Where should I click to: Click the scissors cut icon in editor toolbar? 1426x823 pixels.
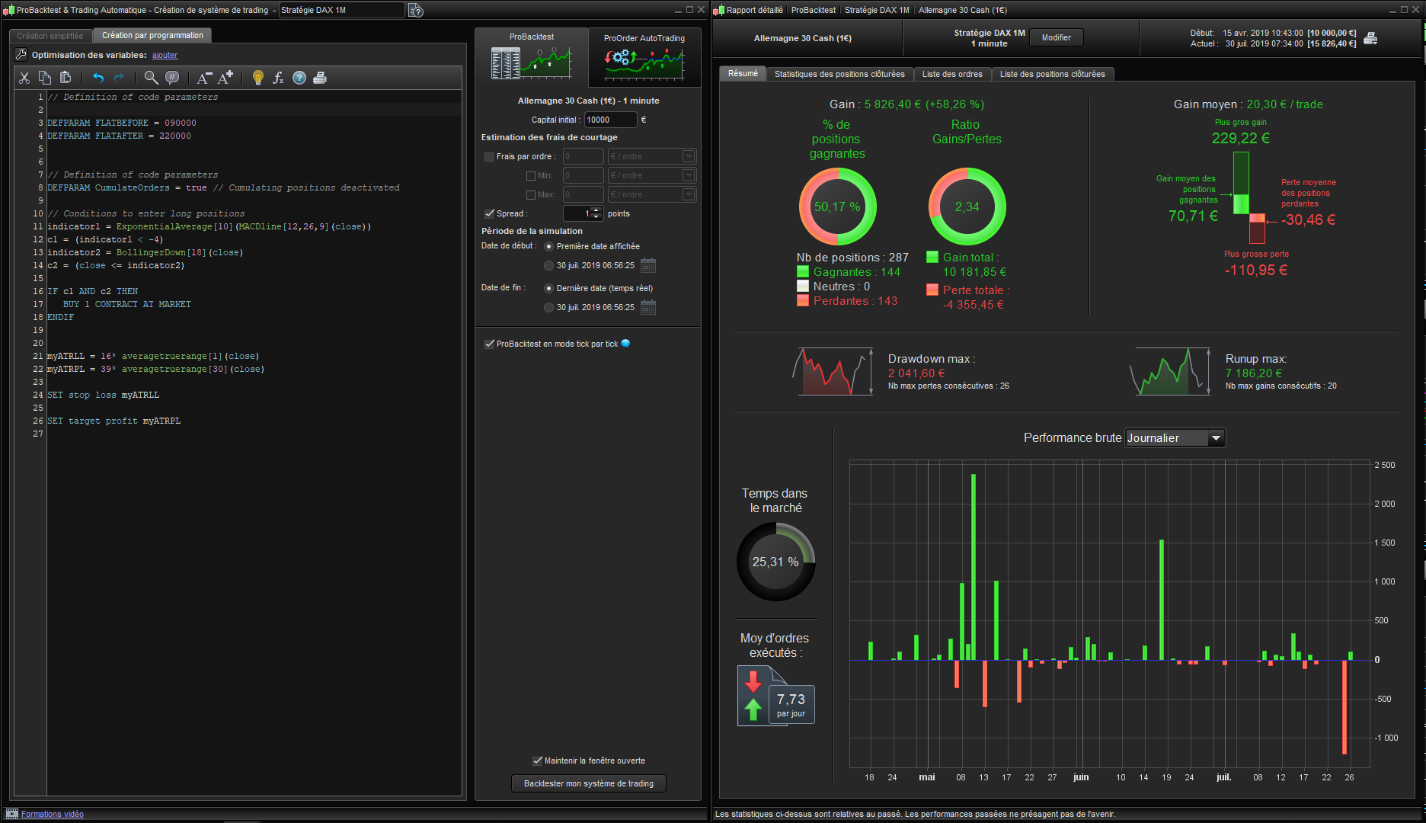click(24, 78)
